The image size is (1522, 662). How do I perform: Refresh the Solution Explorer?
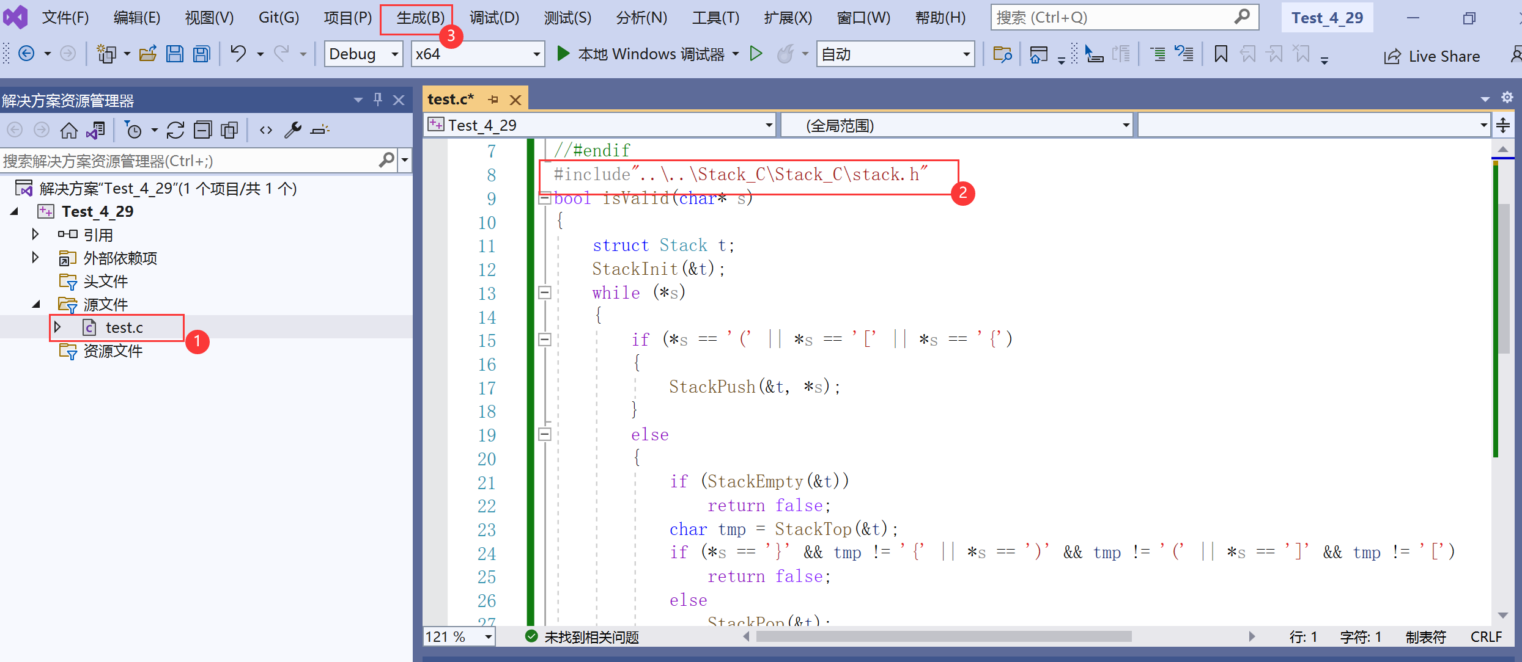[175, 129]
